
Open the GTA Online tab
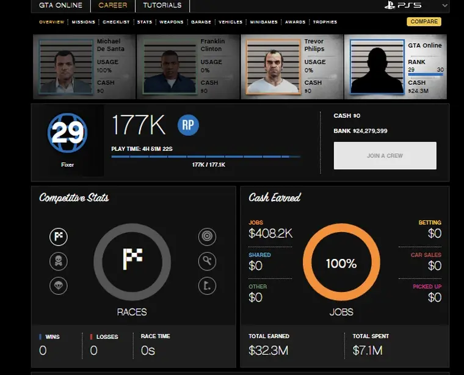tap(60, 5)
